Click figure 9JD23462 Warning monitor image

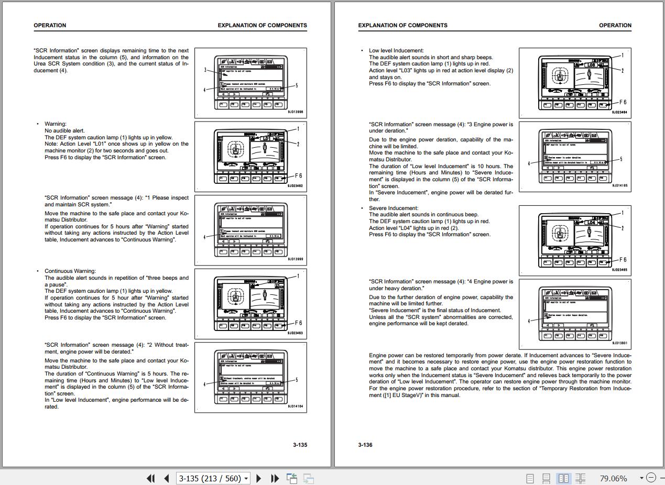[x=250, y=156]
